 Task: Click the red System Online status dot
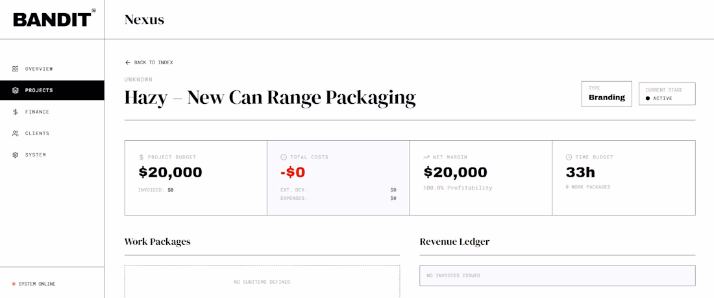tap(14, 284)
